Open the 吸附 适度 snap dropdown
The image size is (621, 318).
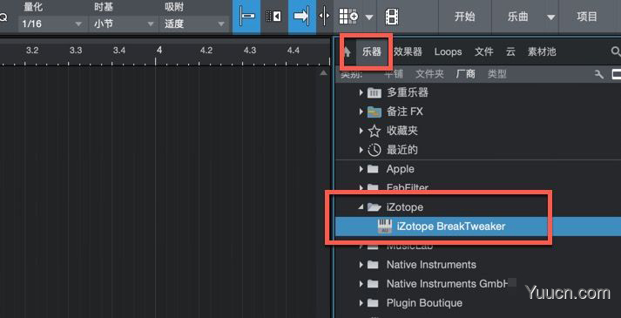point(194,24)
